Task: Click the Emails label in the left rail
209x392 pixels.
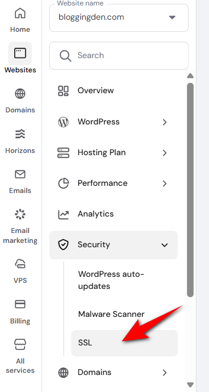Action: click(x=20, y=190)
